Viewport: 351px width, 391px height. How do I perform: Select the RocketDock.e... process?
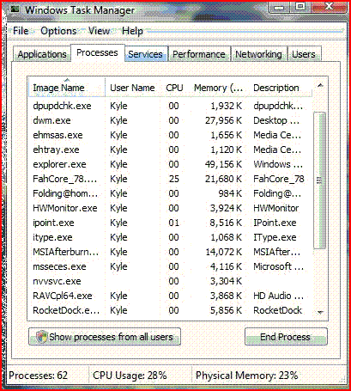[x=170, y=310]
